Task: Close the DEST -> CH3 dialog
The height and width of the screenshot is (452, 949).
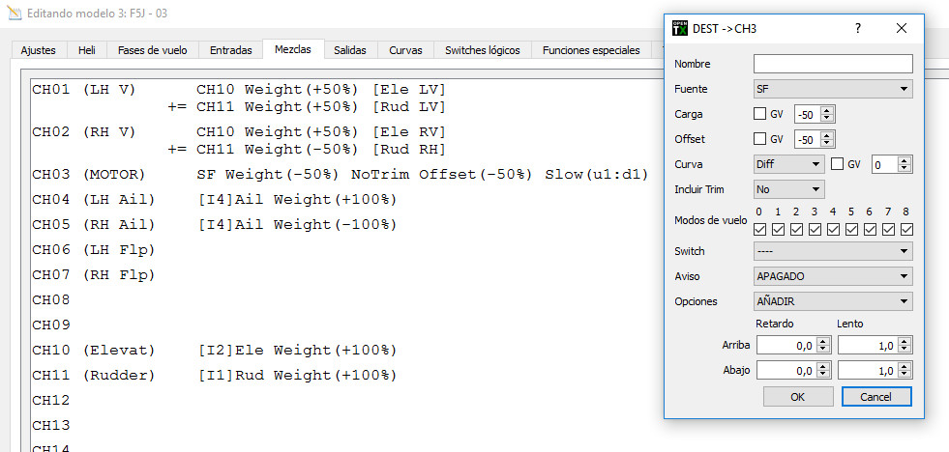Action: pyautogui.click(x=902, y=28)
